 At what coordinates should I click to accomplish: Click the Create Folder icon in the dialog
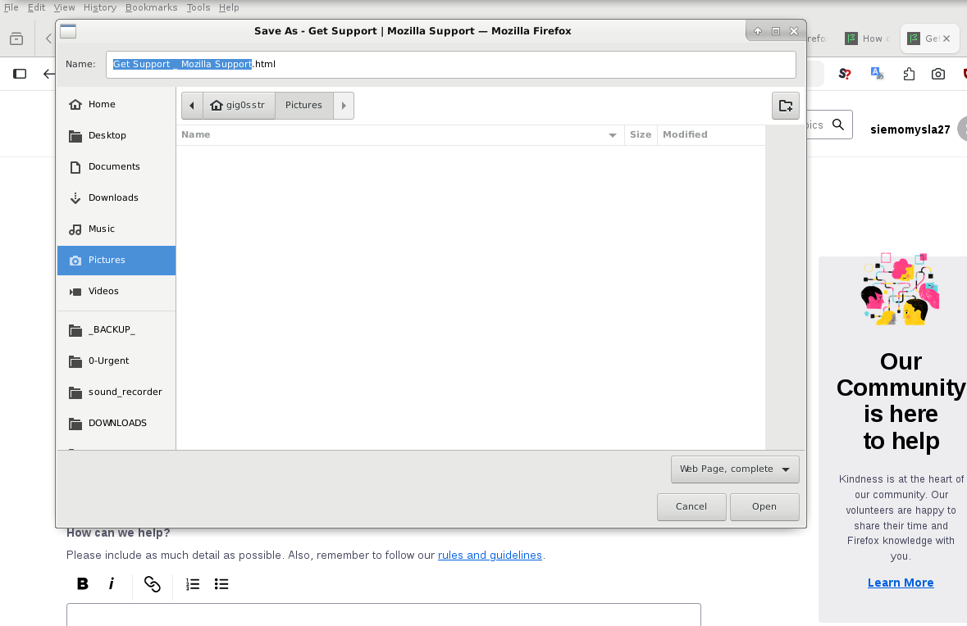(785, 106)
